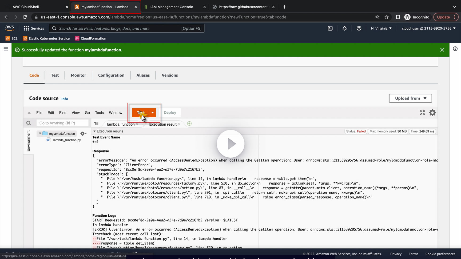Switch to the raw.githubusercontent browser tab
The width and height of the screenshot is (461, 259).
click(243, 7)
